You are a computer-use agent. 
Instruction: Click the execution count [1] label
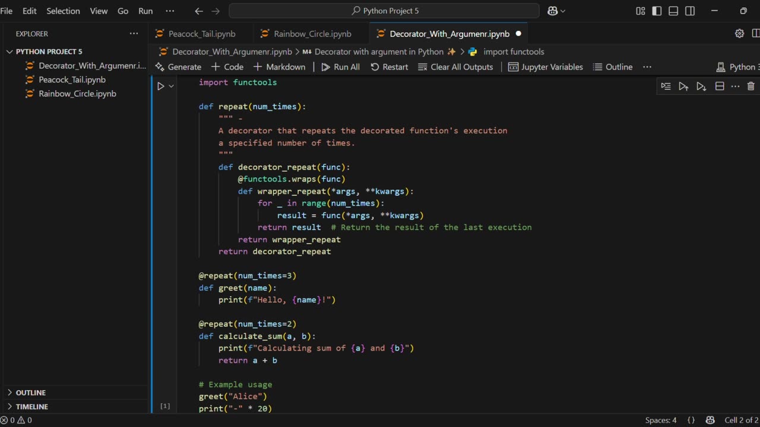coord(165,406)
